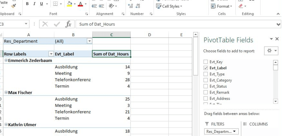Decrease decimal places
The image size is (284, 136).
(138, 6)
